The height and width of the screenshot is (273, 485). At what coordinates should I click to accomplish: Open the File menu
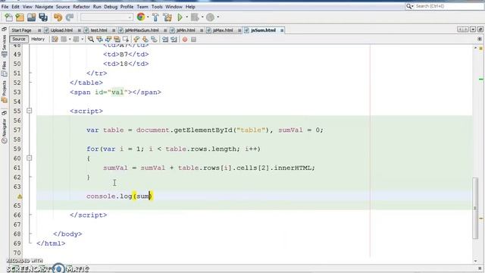[x=5, y=7]
